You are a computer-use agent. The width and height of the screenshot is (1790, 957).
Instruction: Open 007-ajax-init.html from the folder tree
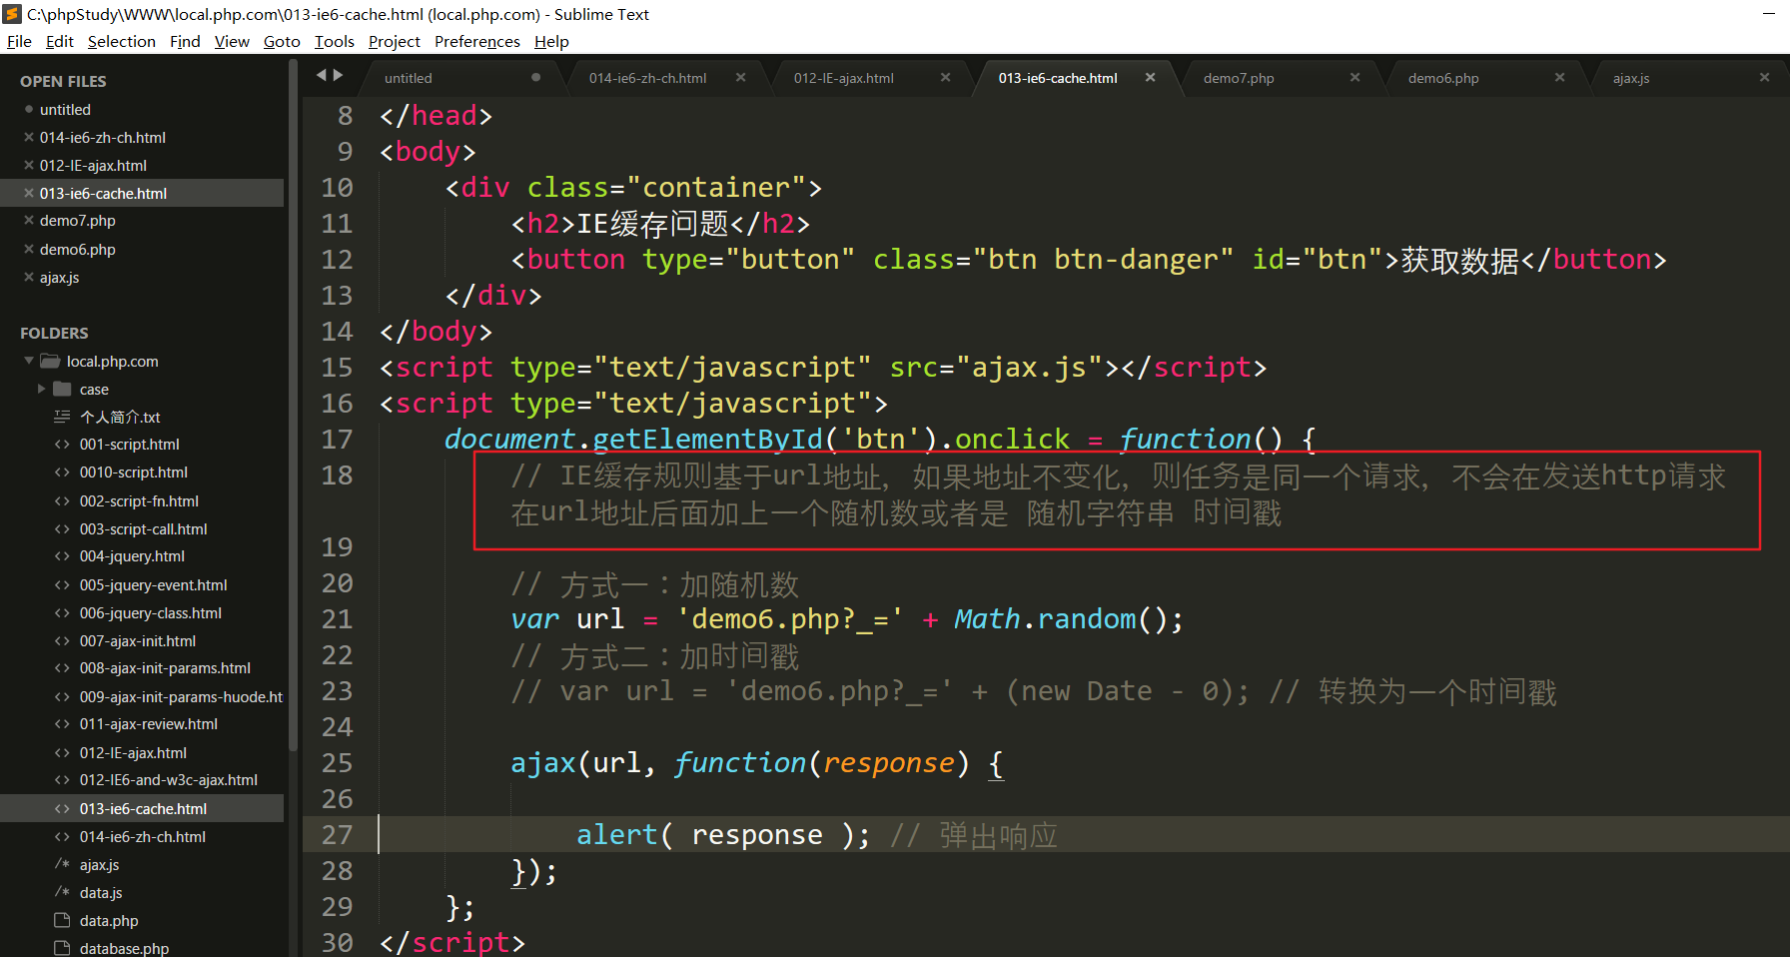click(138, 641)
